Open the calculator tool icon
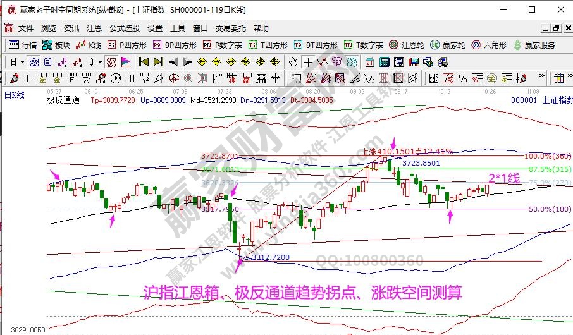Screen dimensions: 573x335 (x=384, y=62)
